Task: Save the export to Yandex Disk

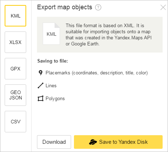Action: click(118, 142)
